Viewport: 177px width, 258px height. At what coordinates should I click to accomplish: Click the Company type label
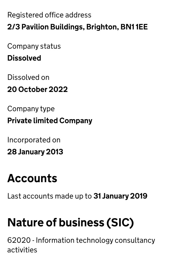pos(31,109)
